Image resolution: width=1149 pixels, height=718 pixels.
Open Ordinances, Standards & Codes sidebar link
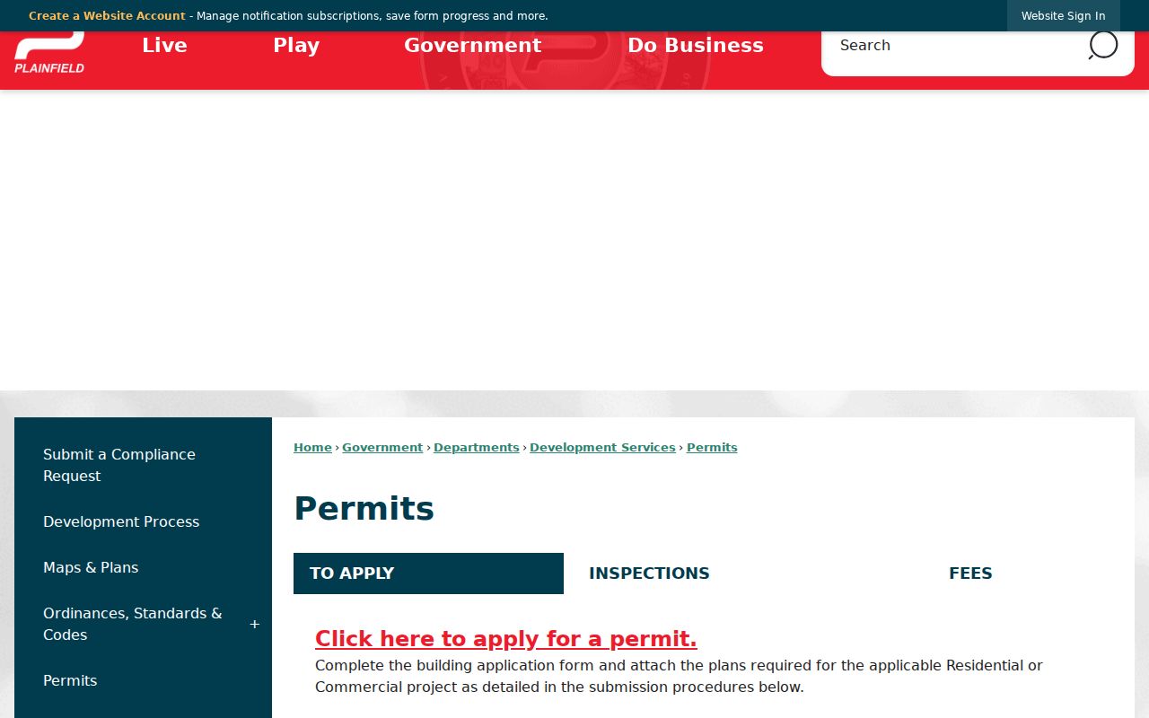coord(132,624)
